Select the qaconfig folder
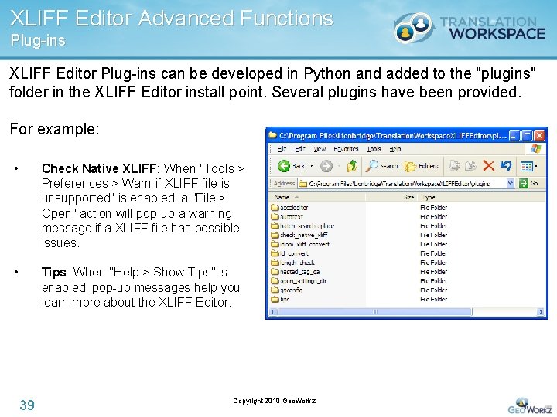The width and height of the screenshot is (557, 417). [x=287, y=290]
